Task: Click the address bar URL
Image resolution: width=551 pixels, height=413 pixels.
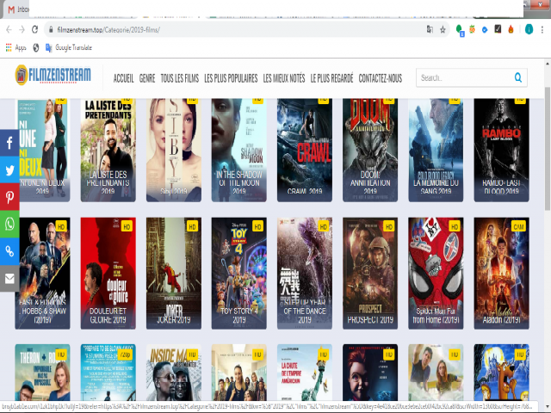Action: 108,30
